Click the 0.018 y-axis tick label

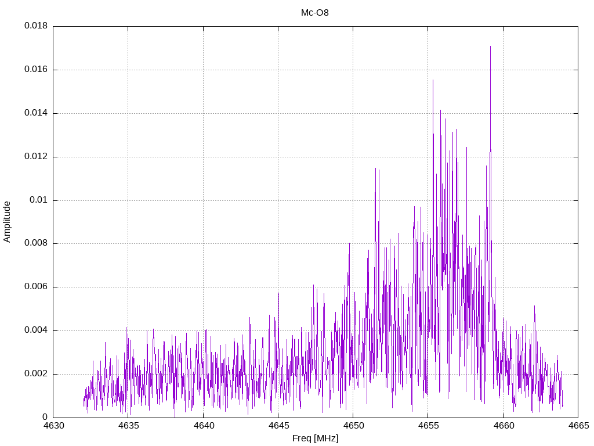click(35, 26)
